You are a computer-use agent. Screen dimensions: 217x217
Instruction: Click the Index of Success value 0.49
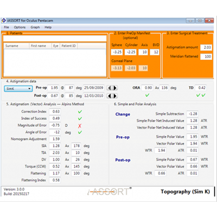click(55, 118)
